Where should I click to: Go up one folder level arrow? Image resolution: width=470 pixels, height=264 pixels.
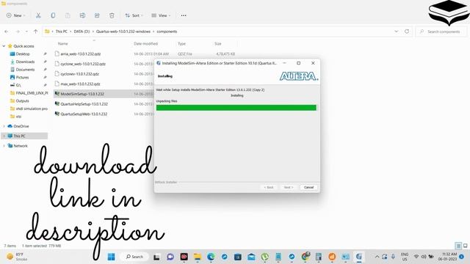point(36,32)
